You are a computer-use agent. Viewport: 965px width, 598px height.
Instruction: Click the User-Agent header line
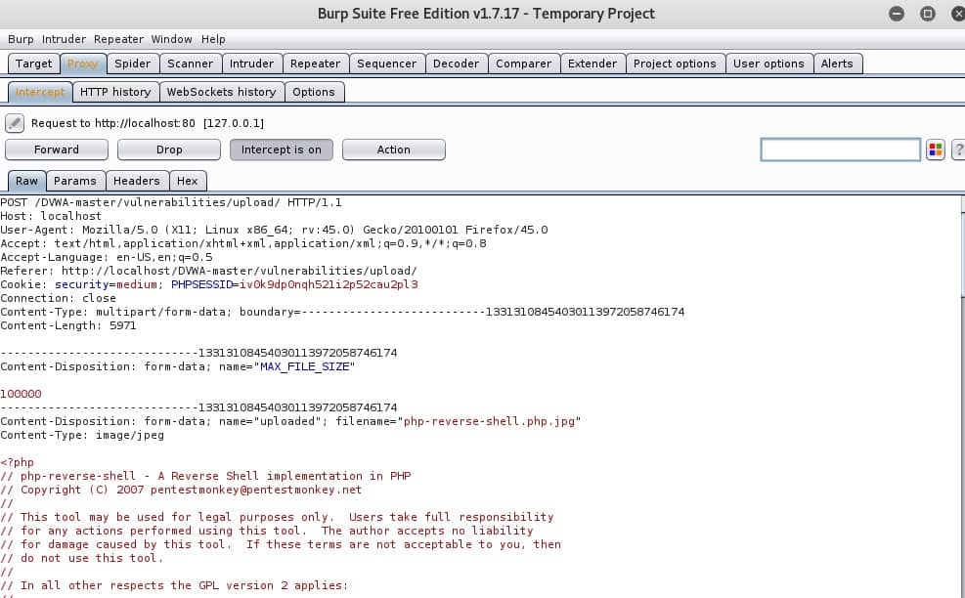(x=274, y=230)
